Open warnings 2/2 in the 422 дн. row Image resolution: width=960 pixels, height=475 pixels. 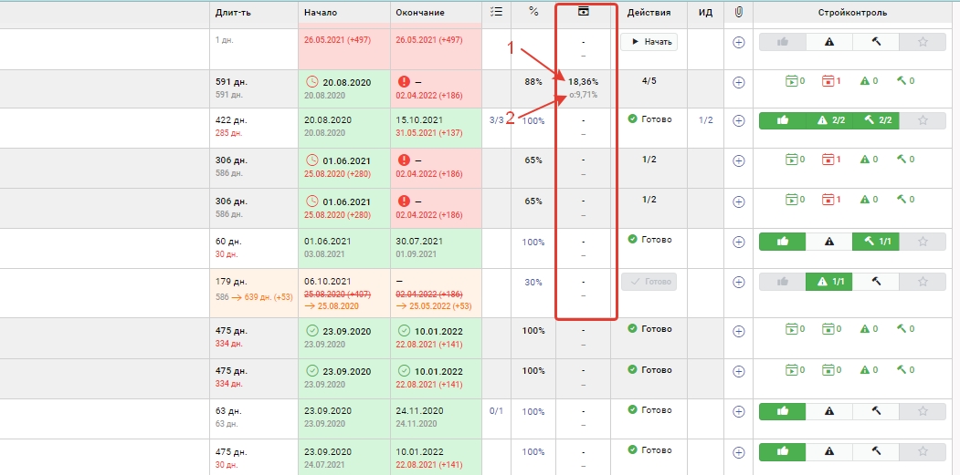click(x=831, y=120)
